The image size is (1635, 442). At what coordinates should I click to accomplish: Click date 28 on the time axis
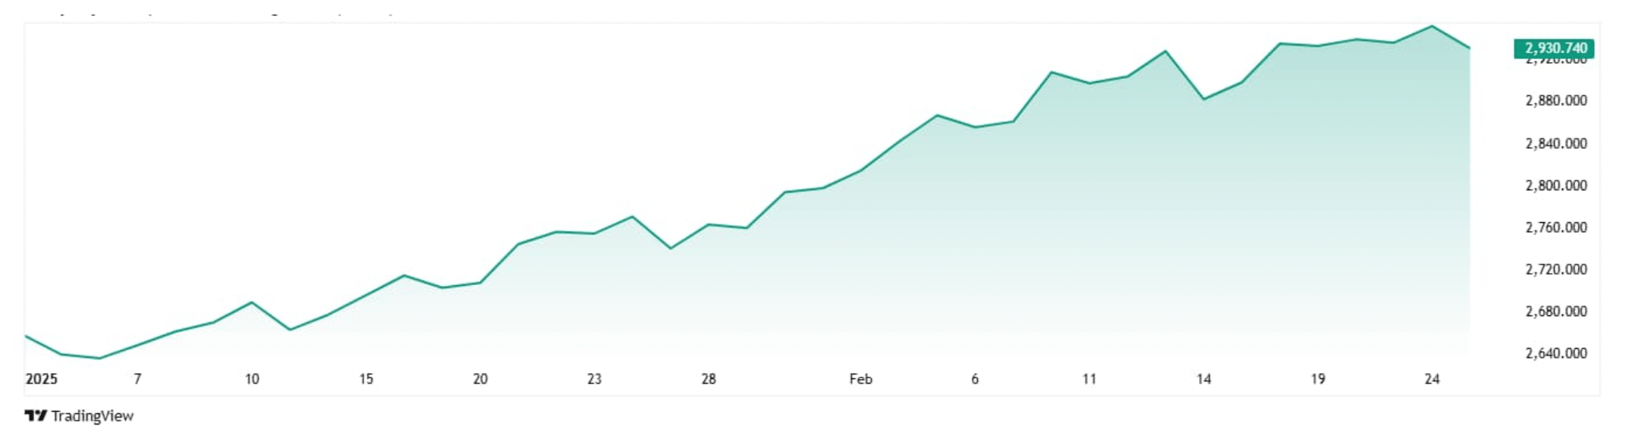[709, 379]
